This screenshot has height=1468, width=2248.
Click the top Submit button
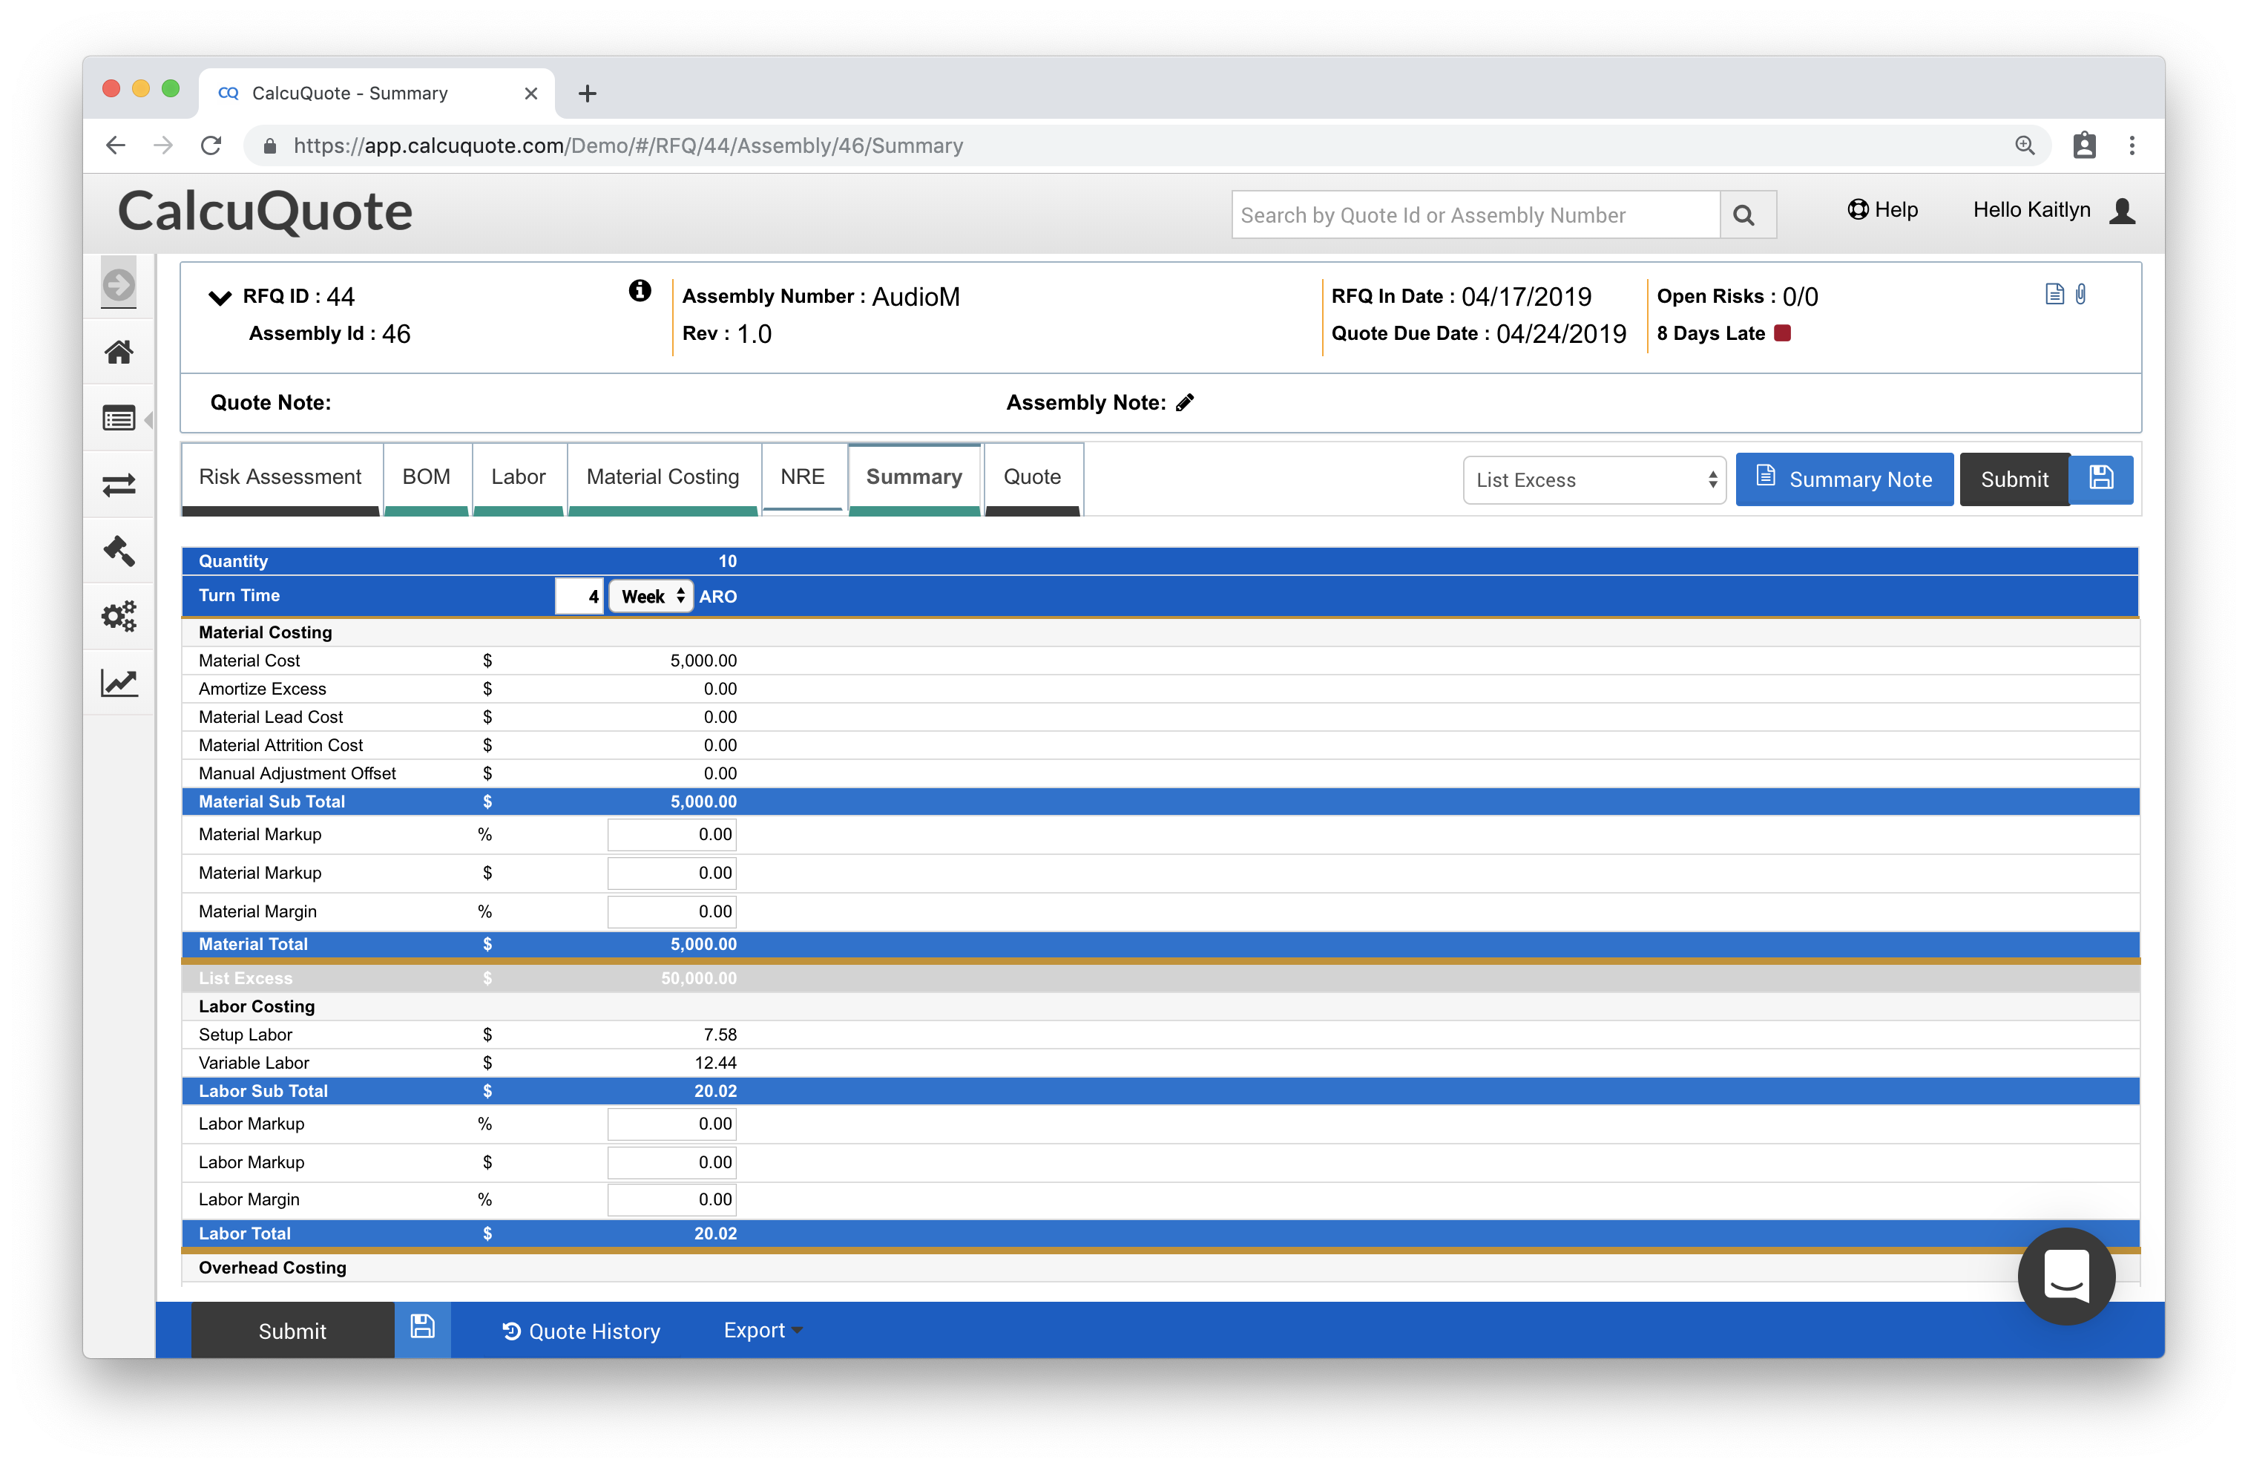point(2014,480)
